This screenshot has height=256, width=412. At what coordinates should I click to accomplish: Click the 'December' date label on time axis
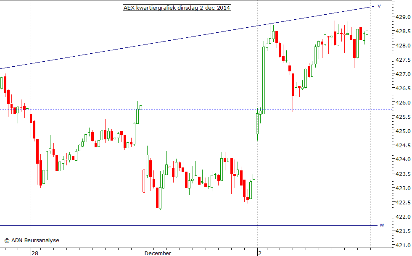[x=158, y=253]
